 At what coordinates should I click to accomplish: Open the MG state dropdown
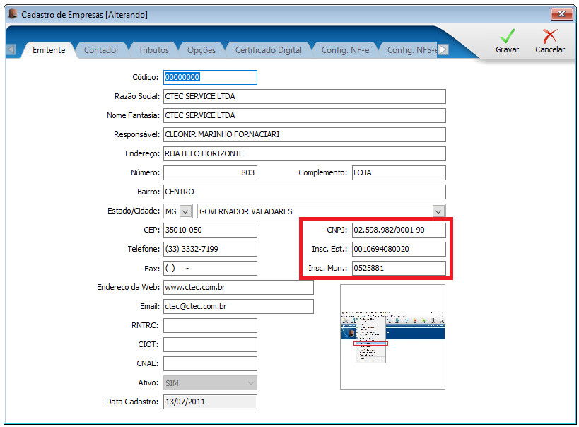pos(186,211)
